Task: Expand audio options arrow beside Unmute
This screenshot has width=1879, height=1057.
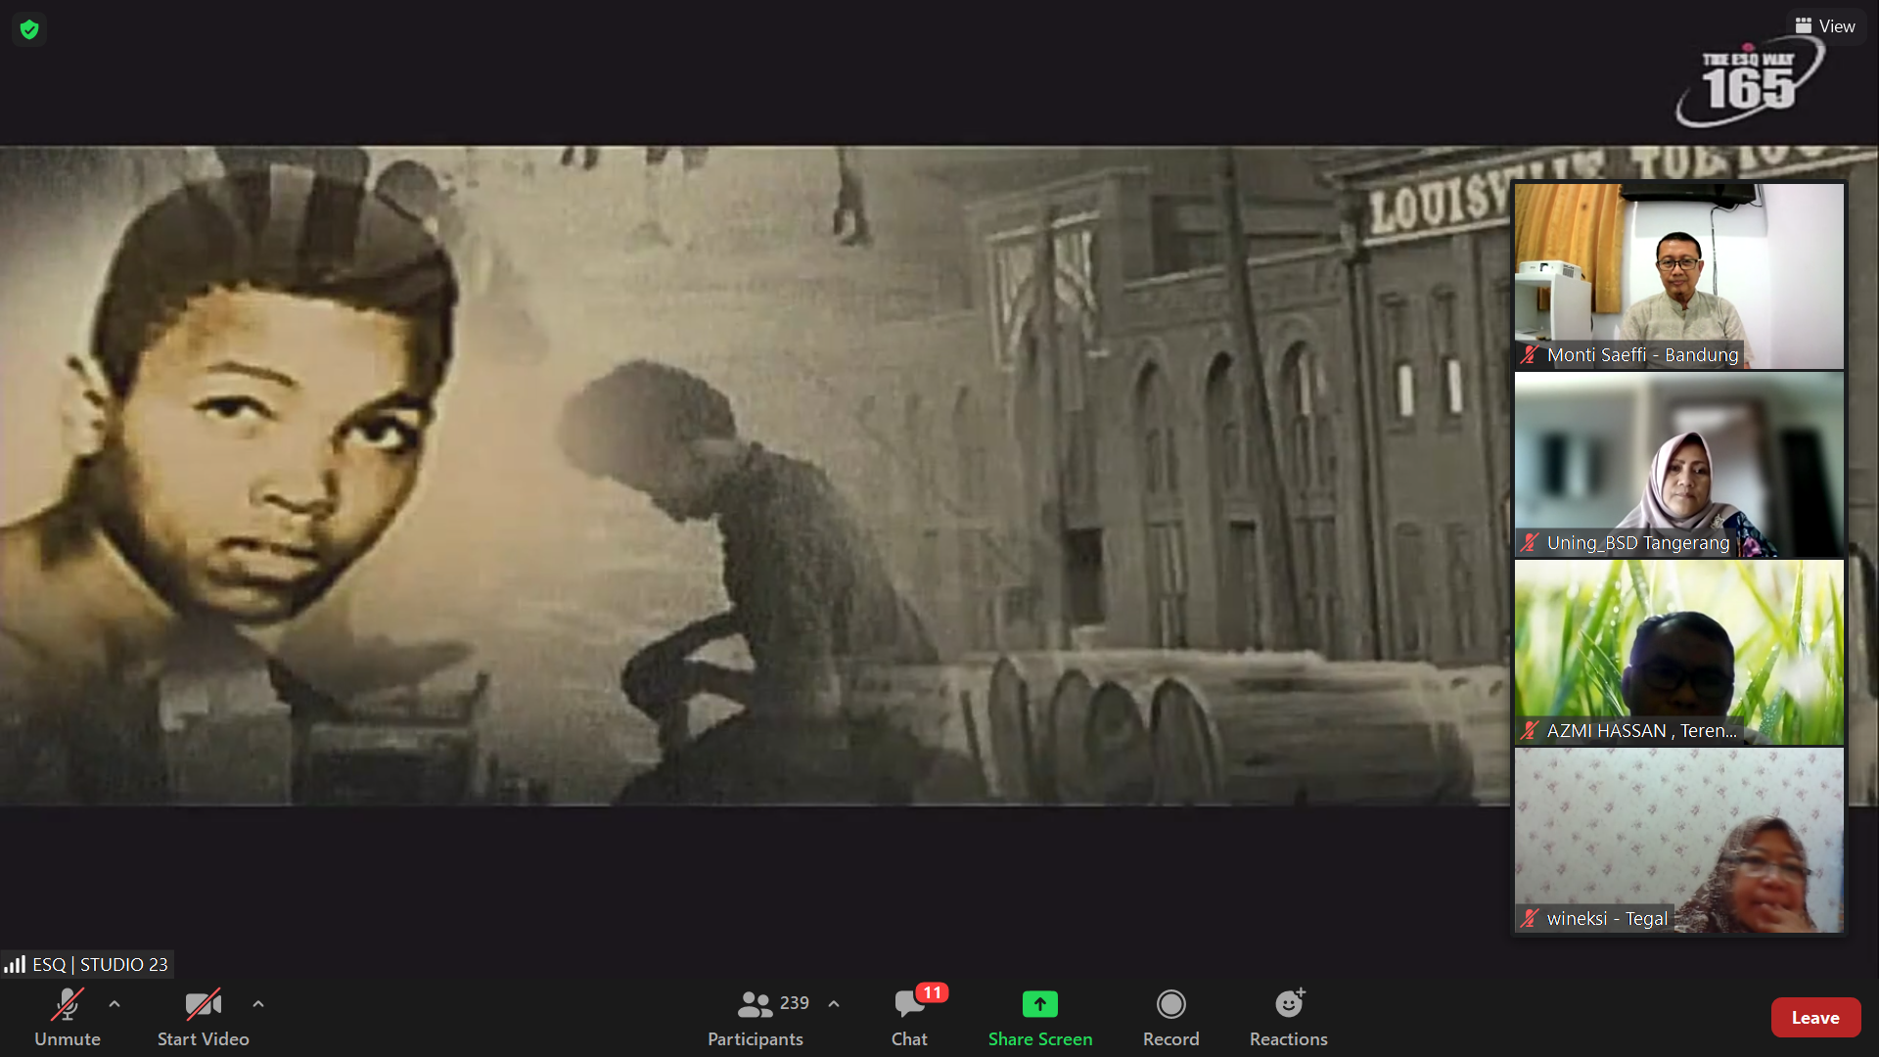Action: [x=115, y=1004]
